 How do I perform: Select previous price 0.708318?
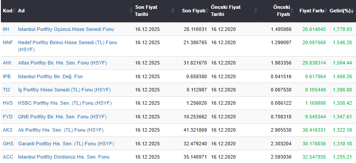pyautogui.click(x=281, y=117)
